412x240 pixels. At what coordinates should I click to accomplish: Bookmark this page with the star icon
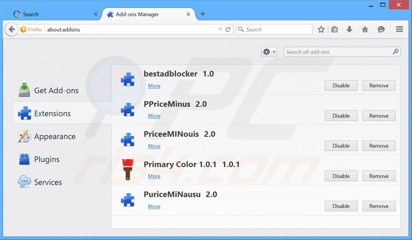[x=321, y=29]
